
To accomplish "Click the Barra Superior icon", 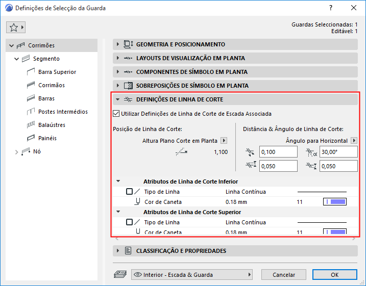I will pos(31,72).
